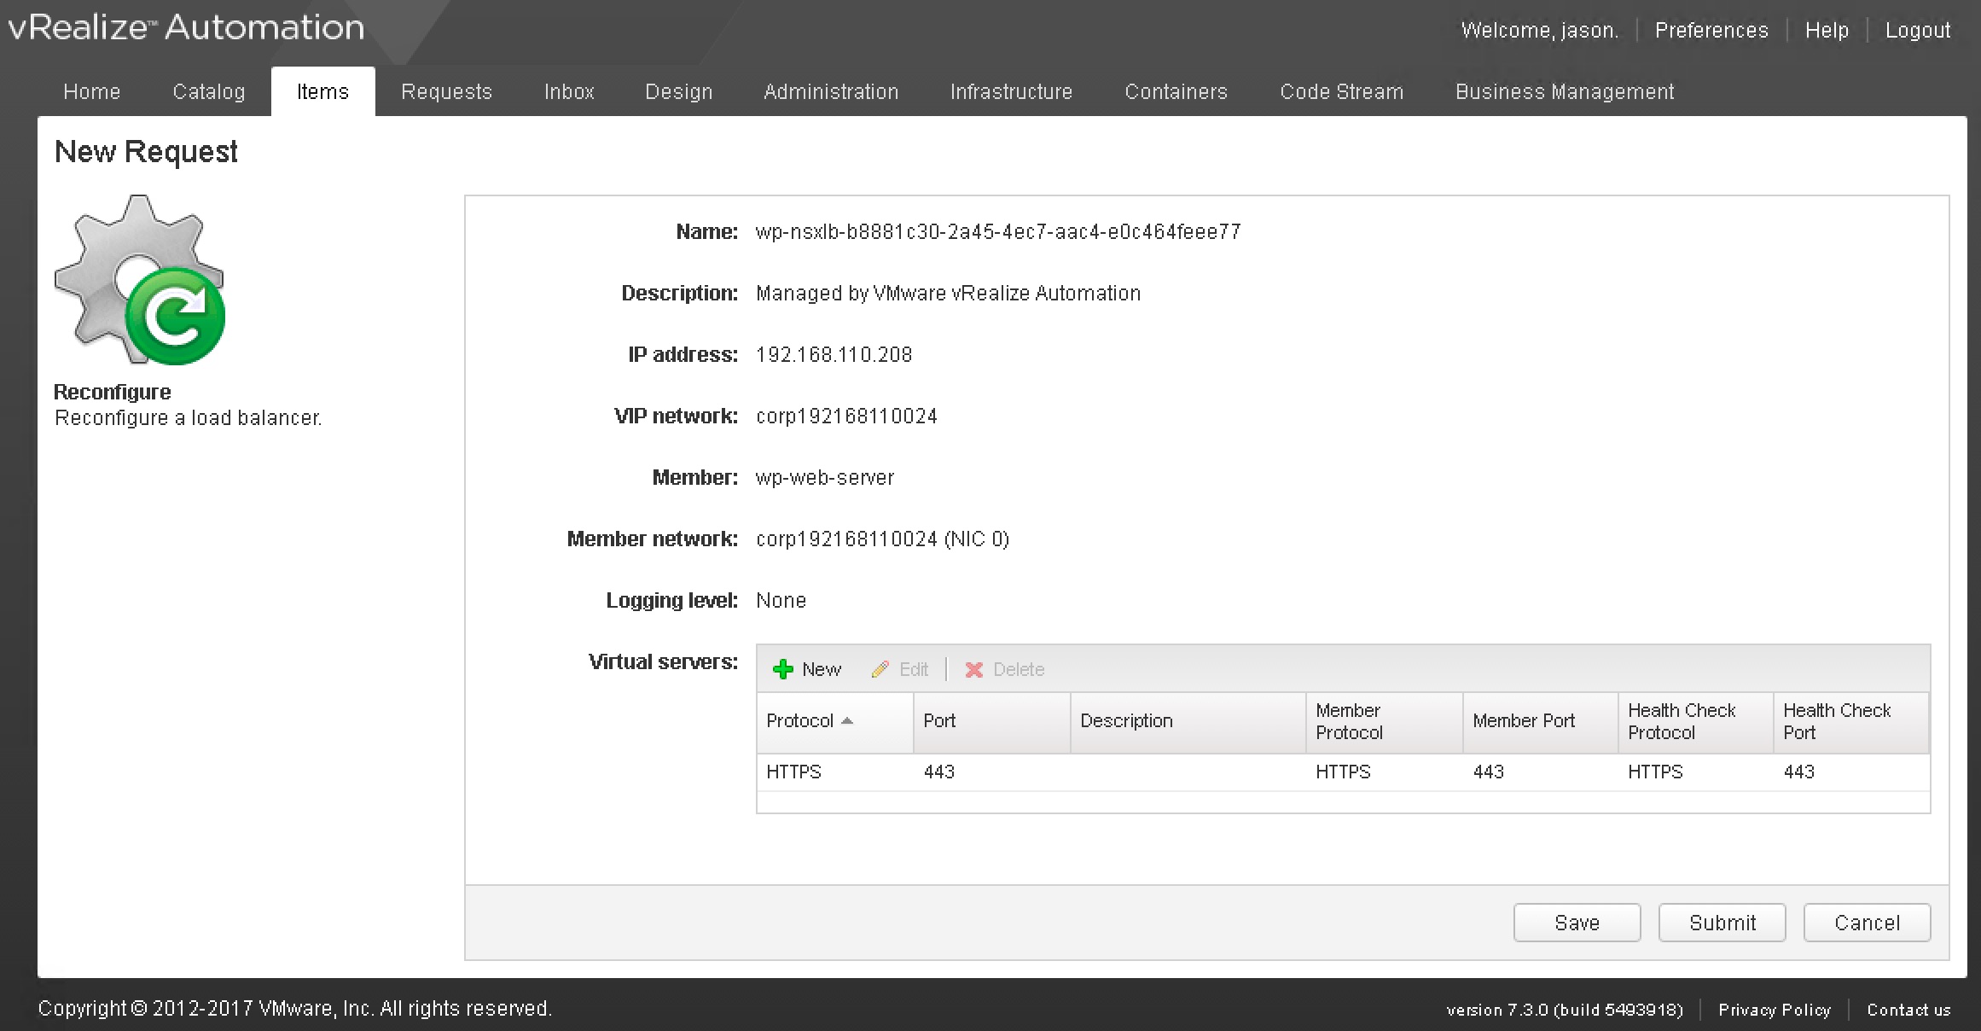The height and width of the screenshot is (1031, 1981).
Task: Select the Business Management tab
Action: point(1564,92)
